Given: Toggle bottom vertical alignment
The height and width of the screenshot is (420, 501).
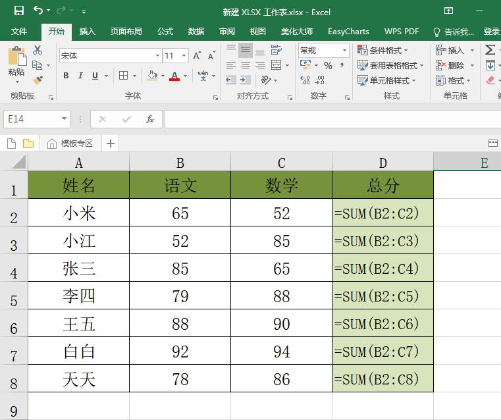Looking at the screenshot, I should (260, 52).
